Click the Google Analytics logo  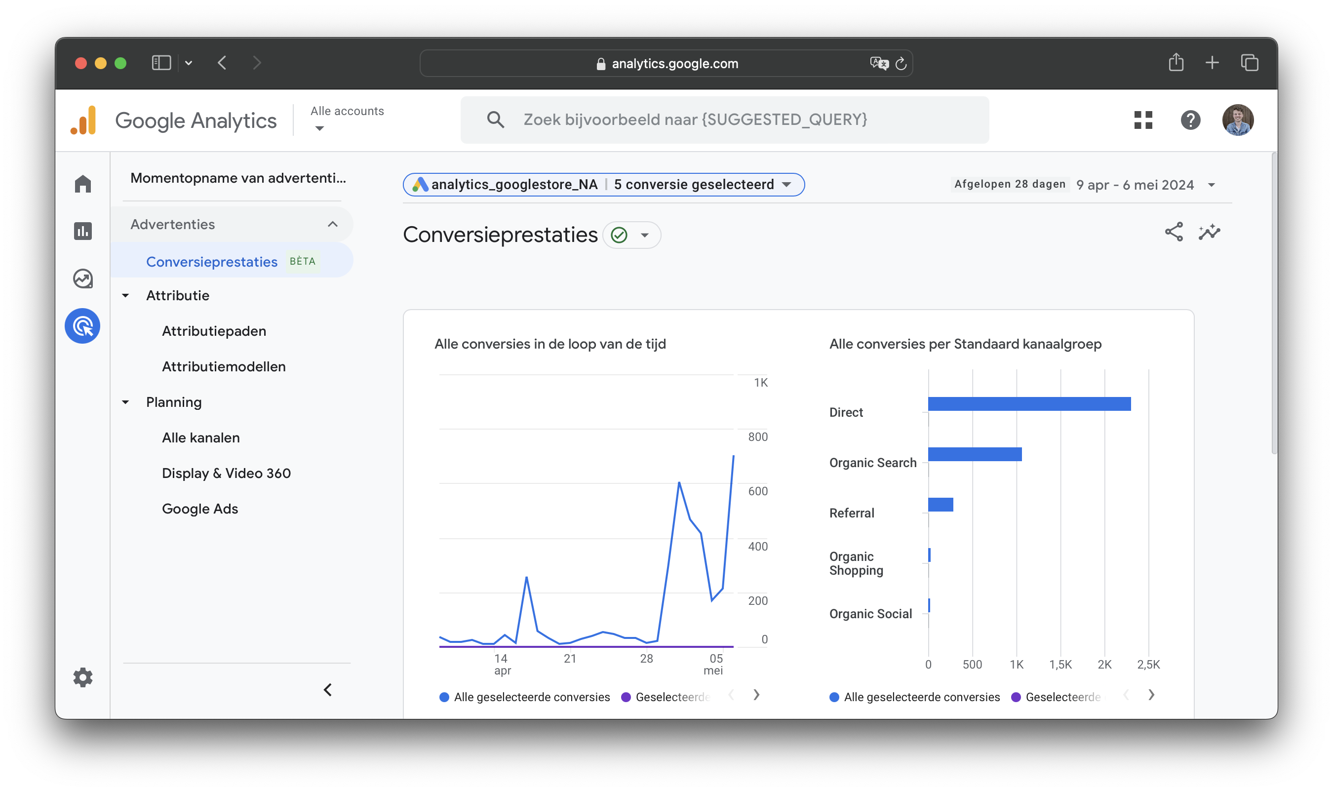click(83, 120)
